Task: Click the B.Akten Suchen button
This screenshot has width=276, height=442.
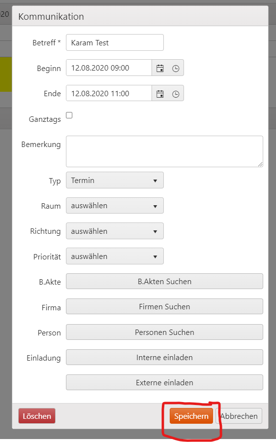Action: [164, 281]
